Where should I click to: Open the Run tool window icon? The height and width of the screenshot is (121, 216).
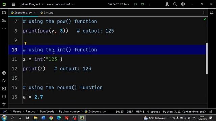point(4,81)
